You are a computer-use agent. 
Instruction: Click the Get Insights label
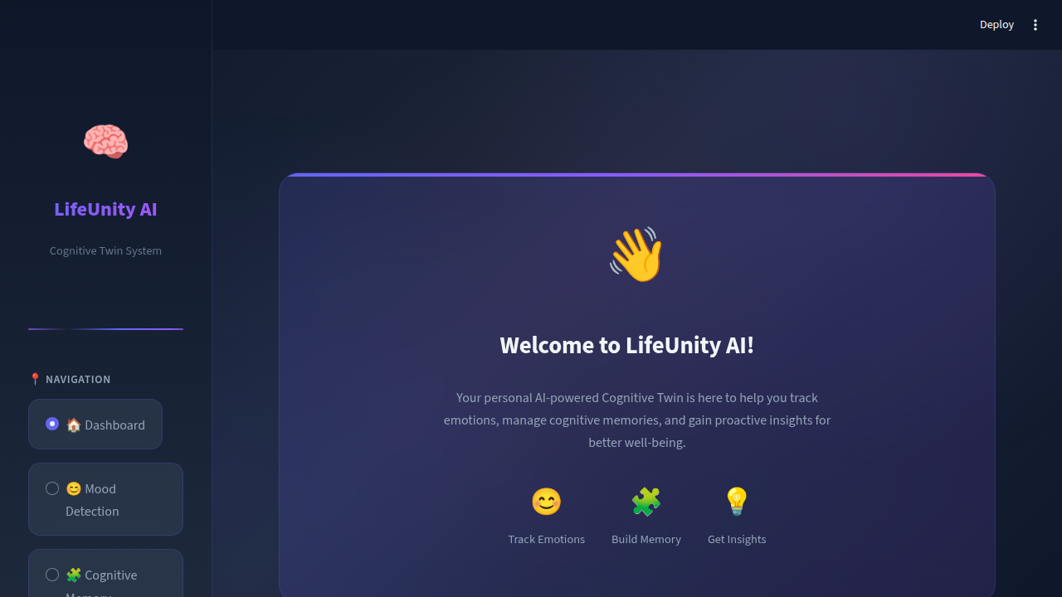(737, 539)
